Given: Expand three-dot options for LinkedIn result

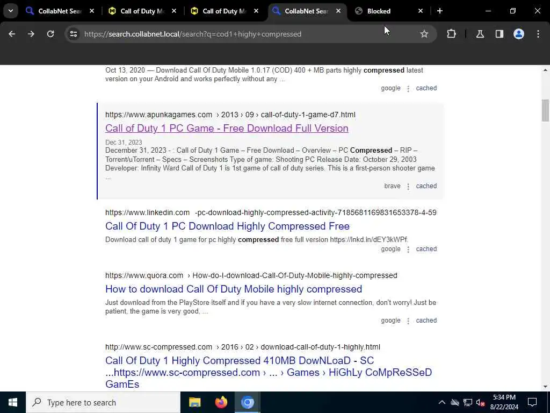Looking at the screenshot, I should [408, 250].
